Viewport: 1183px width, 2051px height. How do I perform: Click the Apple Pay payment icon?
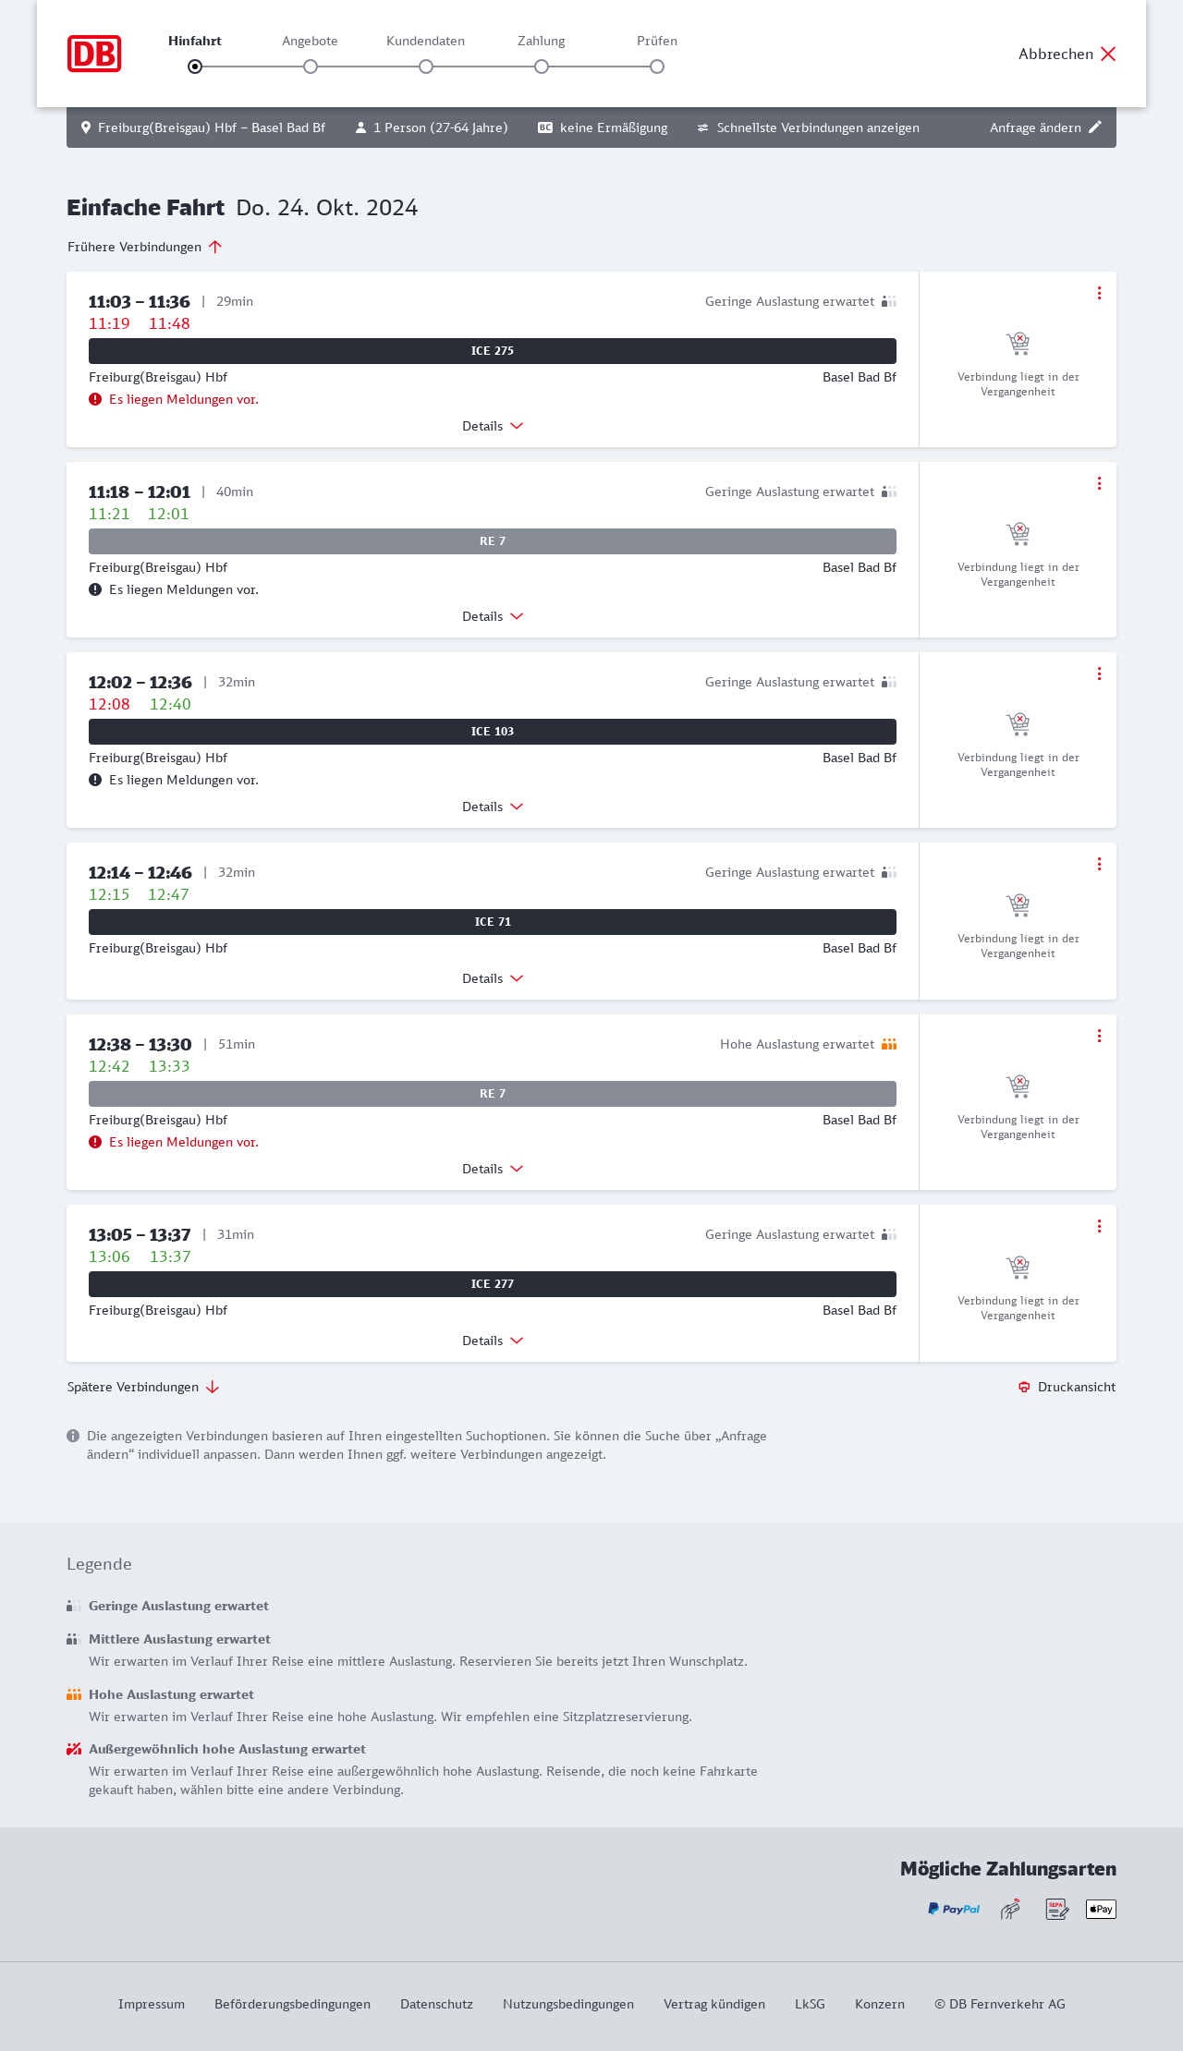tap(1101, 1909)
